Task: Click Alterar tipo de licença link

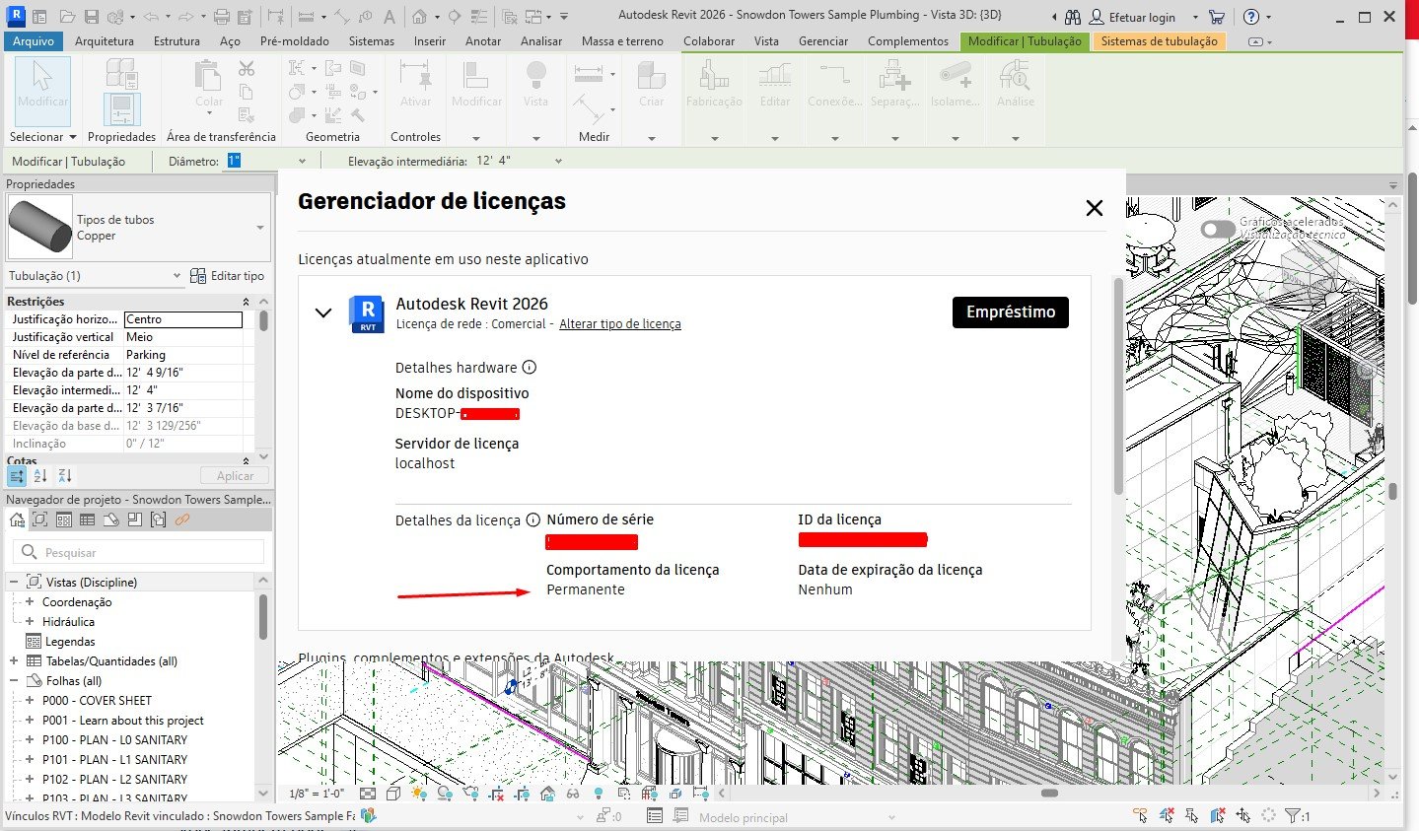Action: click(x=620, y=324)
